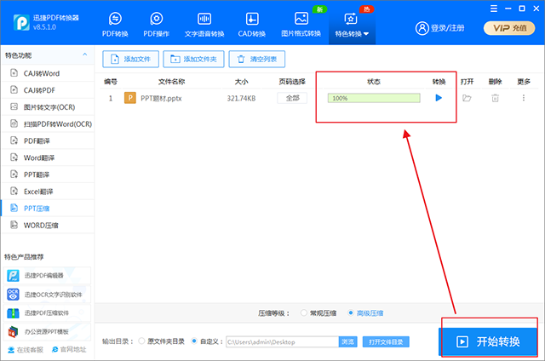Click the 浏览 browse button

pos(348,342)
